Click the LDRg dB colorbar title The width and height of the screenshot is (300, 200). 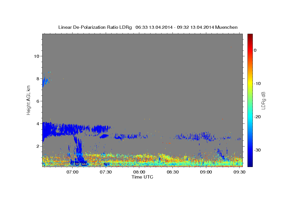[263, 100]
